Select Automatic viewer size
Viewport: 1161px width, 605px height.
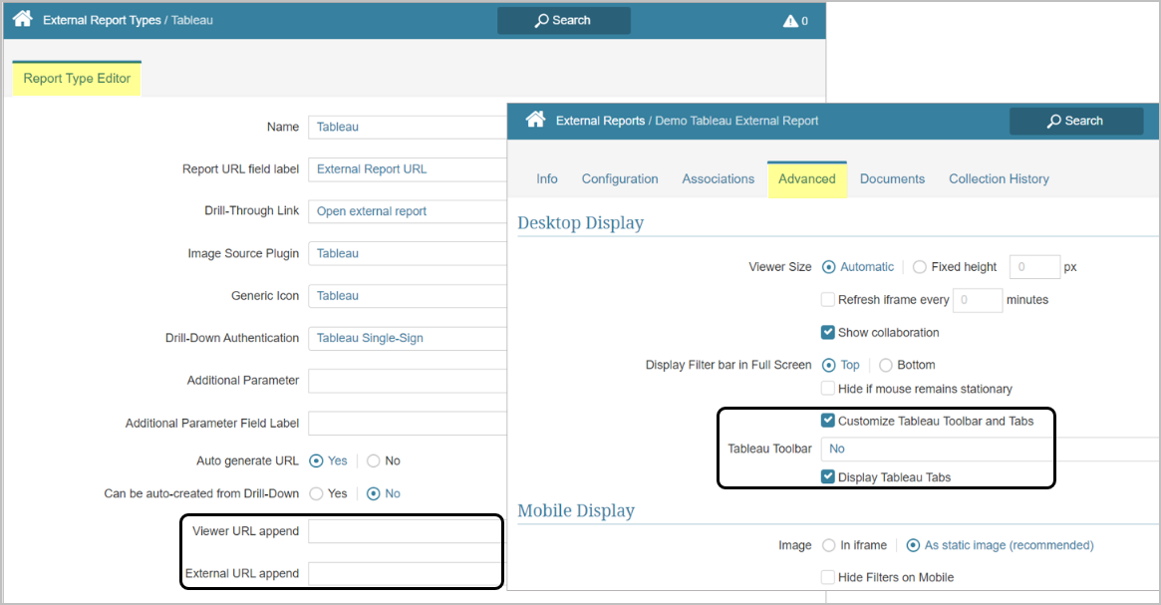(828, 266)
